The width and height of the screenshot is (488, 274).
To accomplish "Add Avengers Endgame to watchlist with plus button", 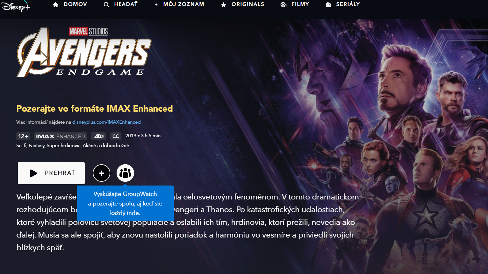I will (101, 173).
